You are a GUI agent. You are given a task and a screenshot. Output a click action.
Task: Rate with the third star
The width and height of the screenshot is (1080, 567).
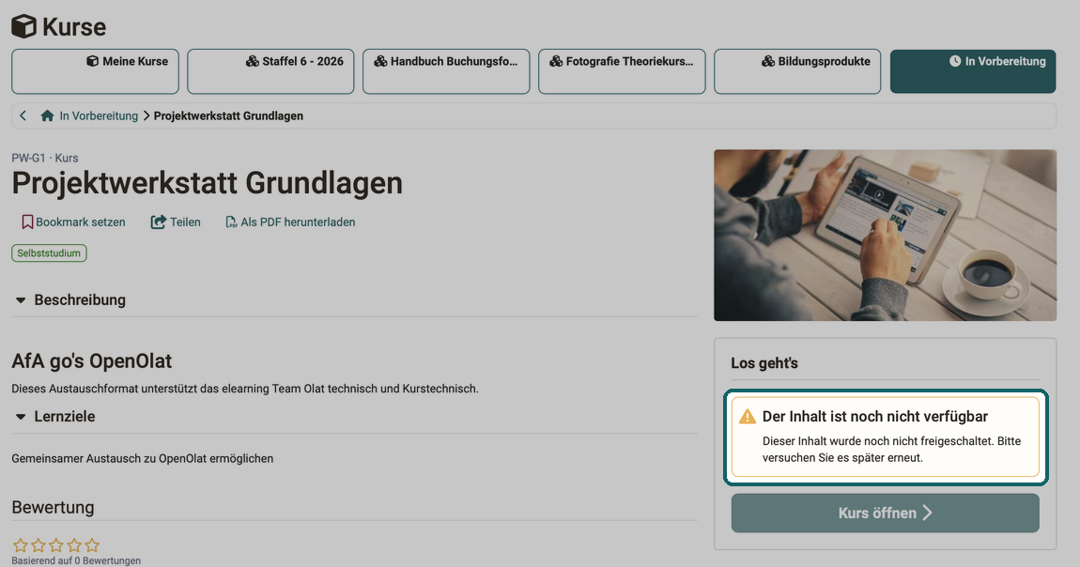[x=56, y=545]
